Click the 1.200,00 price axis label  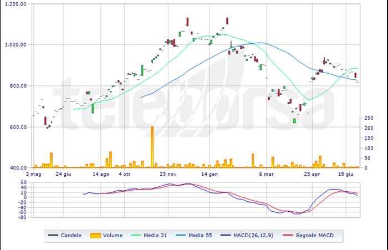pos(16,4)
